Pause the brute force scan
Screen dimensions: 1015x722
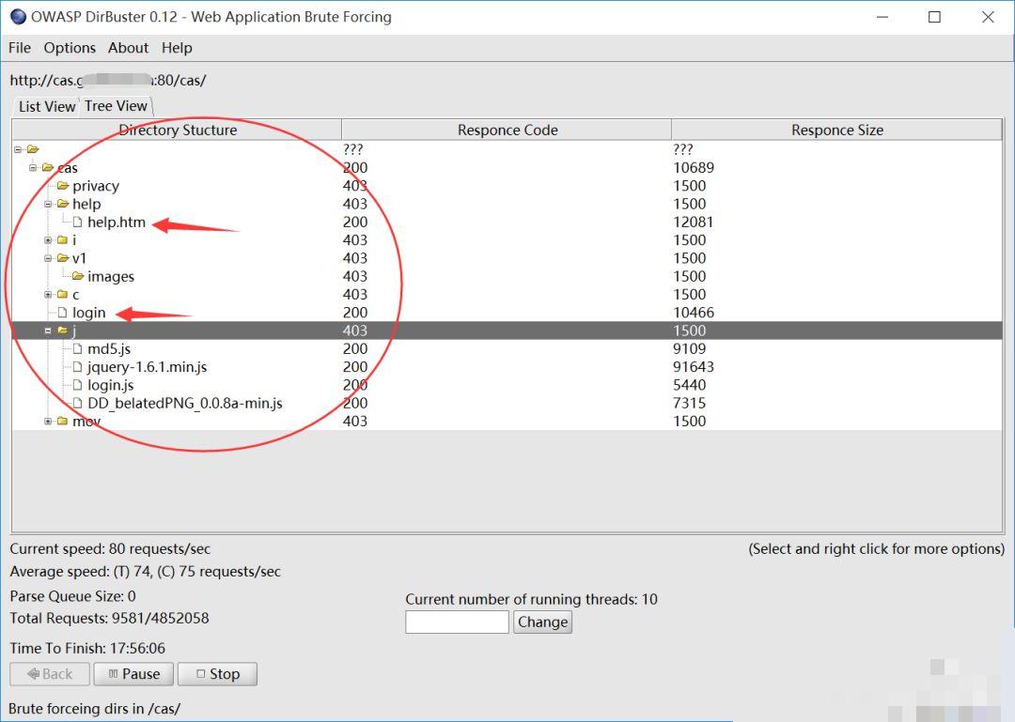pyautogui.click(x=134, y=674)
